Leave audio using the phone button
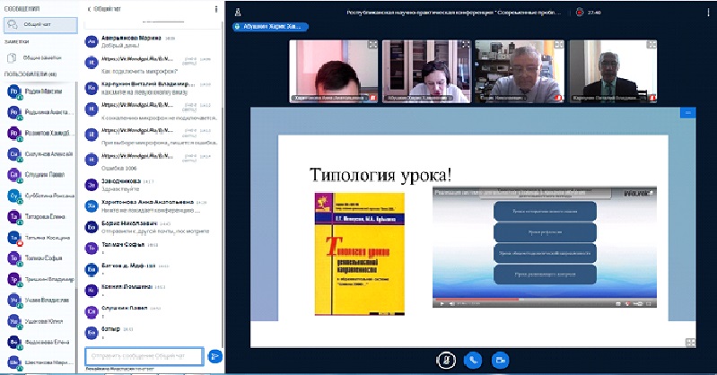Viewport: 717px width, 375px height. pyautogui.click(x=472, y=359)
